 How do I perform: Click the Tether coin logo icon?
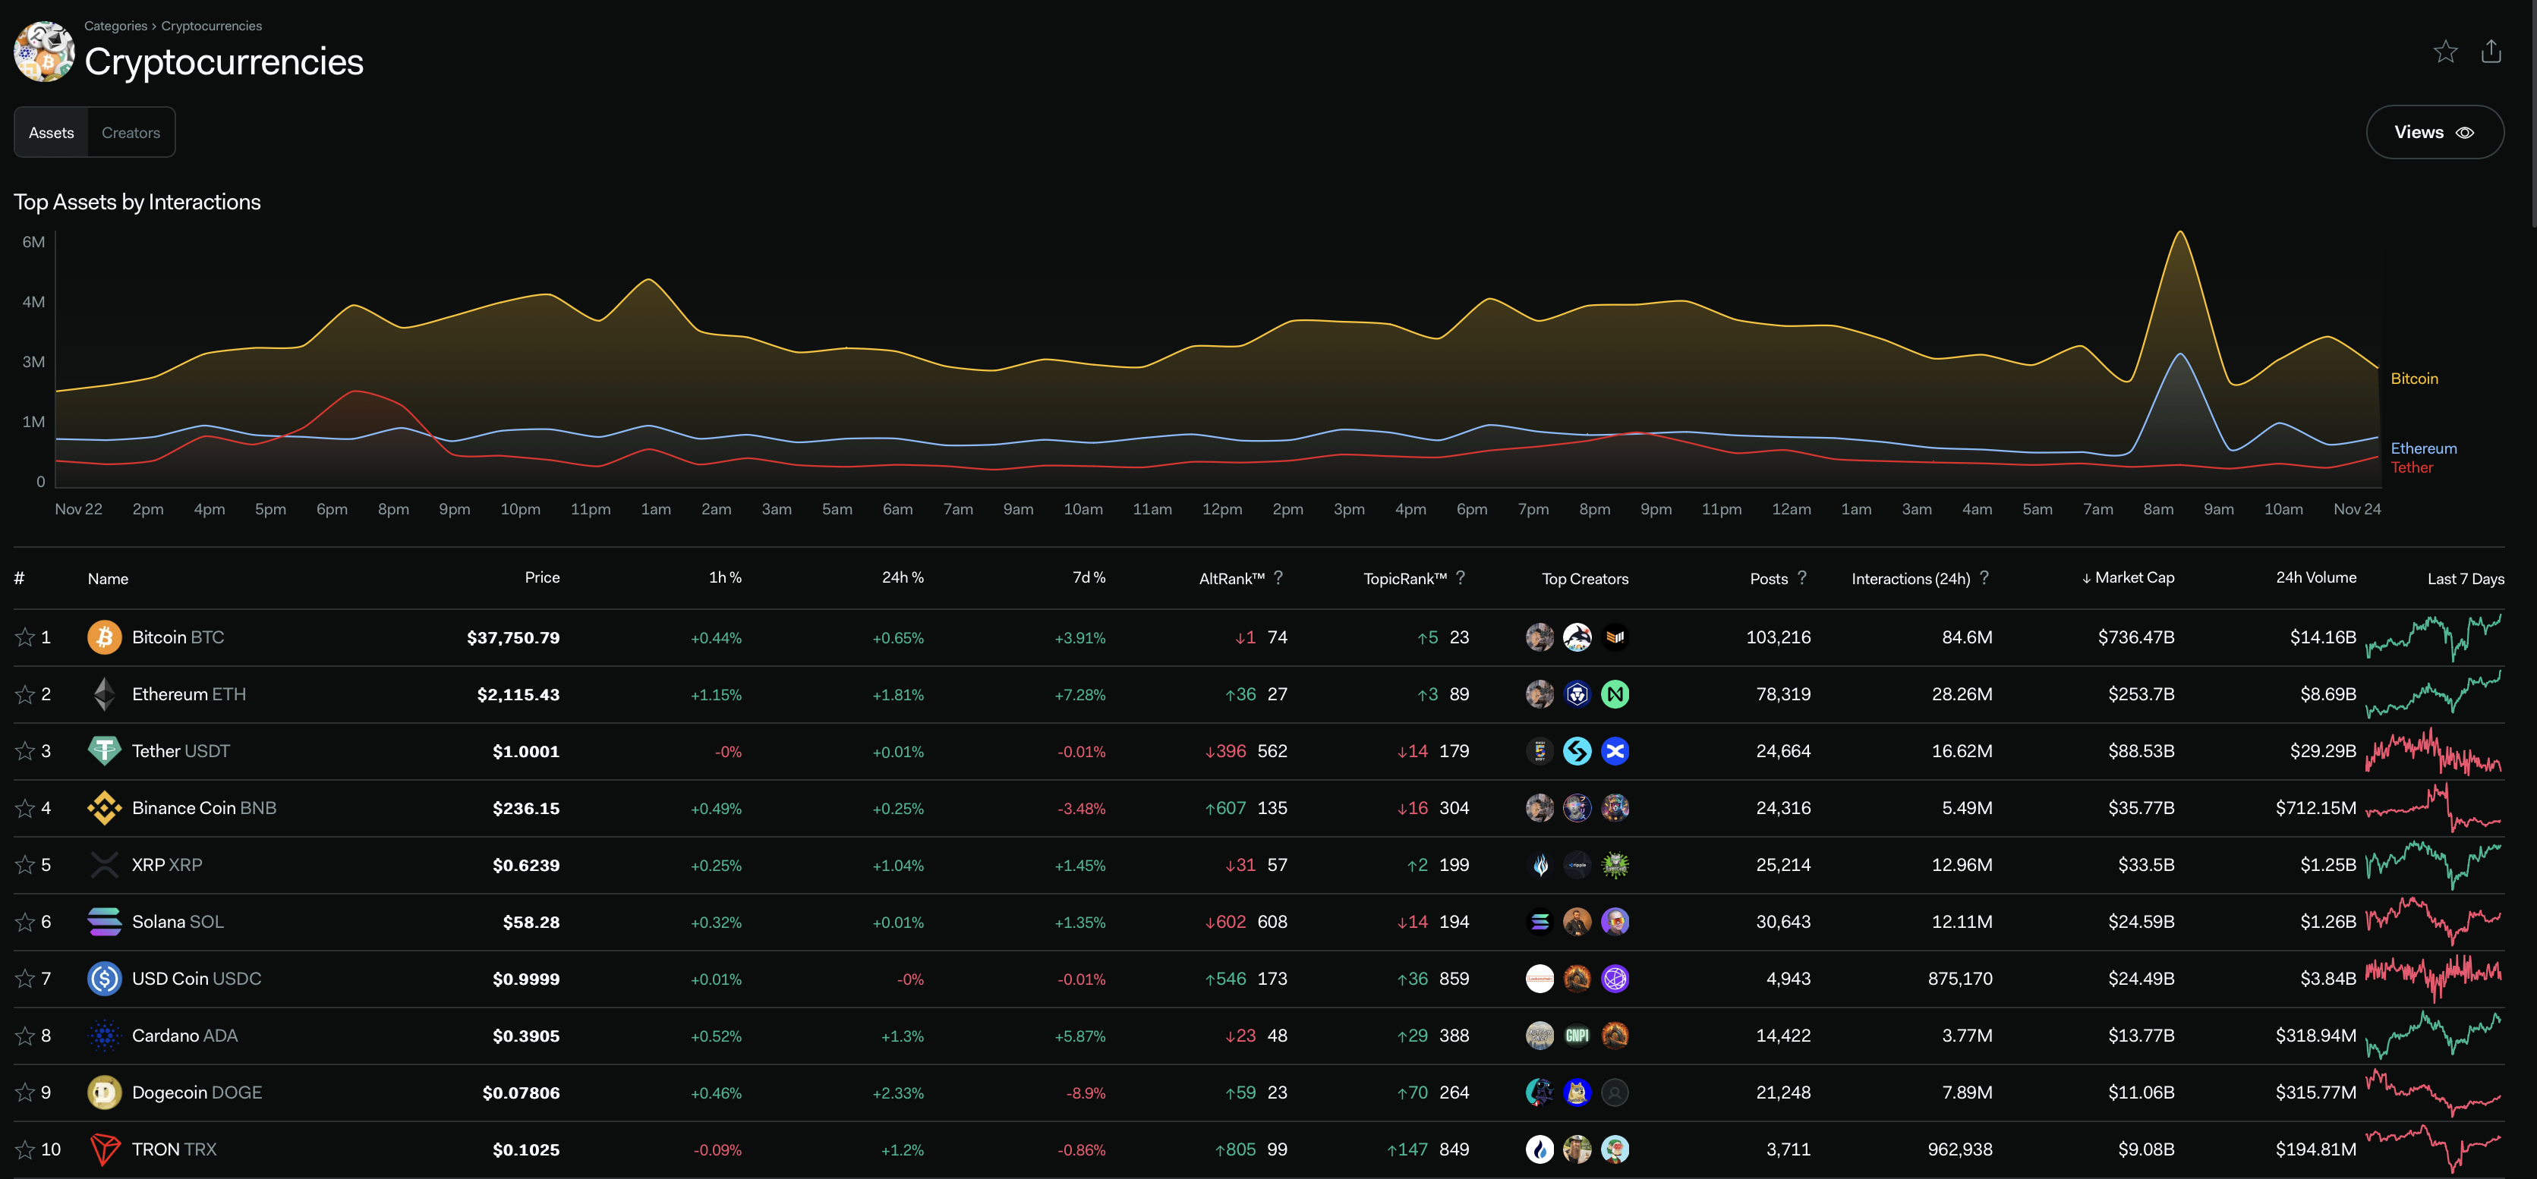pyautogui.click(x=105, y=751)
